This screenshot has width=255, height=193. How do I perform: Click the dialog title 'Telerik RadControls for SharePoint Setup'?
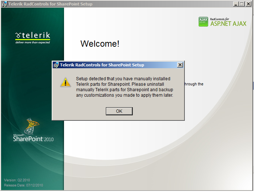(x=102, y=65)
